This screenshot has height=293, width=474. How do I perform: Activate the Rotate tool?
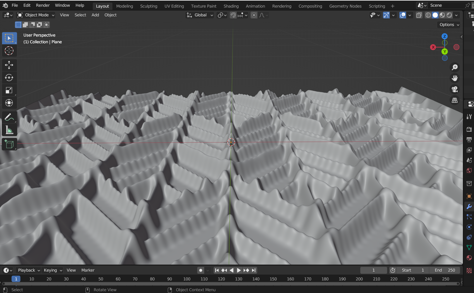9,78
